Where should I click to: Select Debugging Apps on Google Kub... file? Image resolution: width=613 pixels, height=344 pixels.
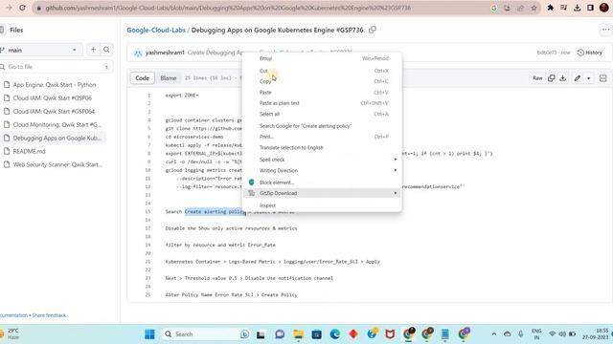pyautogui.click(x=57, y=138)
